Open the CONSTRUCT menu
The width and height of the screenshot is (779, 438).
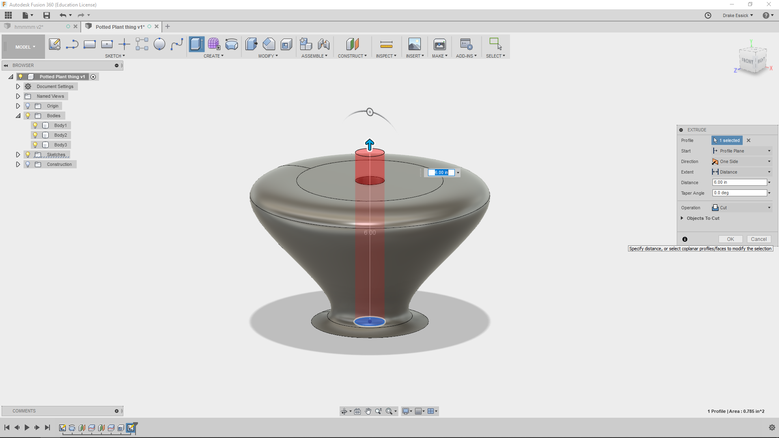click(x=352, y=56)
